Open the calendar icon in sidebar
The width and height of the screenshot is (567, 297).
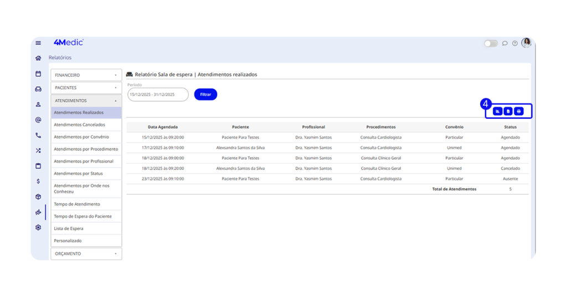[38, 74]
